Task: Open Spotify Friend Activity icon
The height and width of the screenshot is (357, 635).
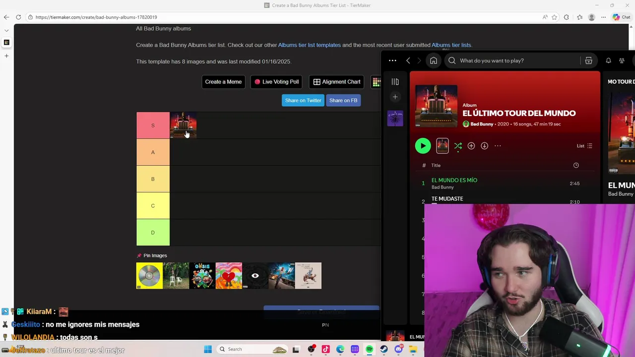Action: 622,60
